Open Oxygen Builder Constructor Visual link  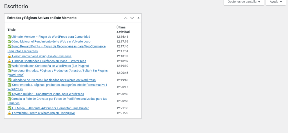(46, 94)
